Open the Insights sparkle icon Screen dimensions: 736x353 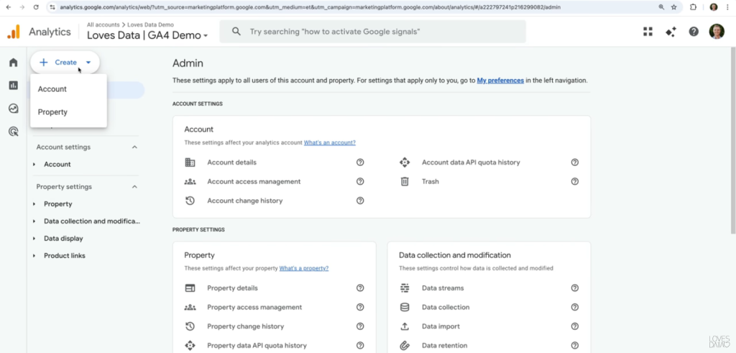pyautogui.click(x=671, y=32)
